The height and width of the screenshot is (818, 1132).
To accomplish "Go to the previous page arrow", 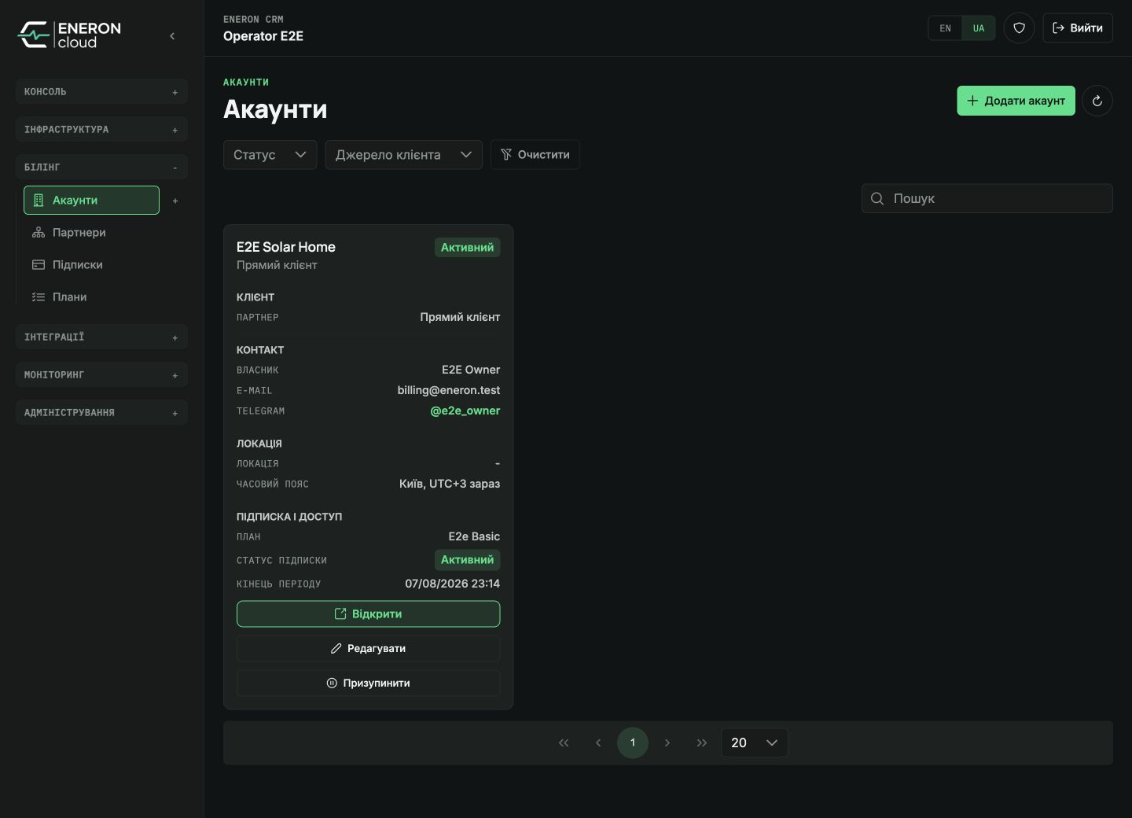I will 598,742.
